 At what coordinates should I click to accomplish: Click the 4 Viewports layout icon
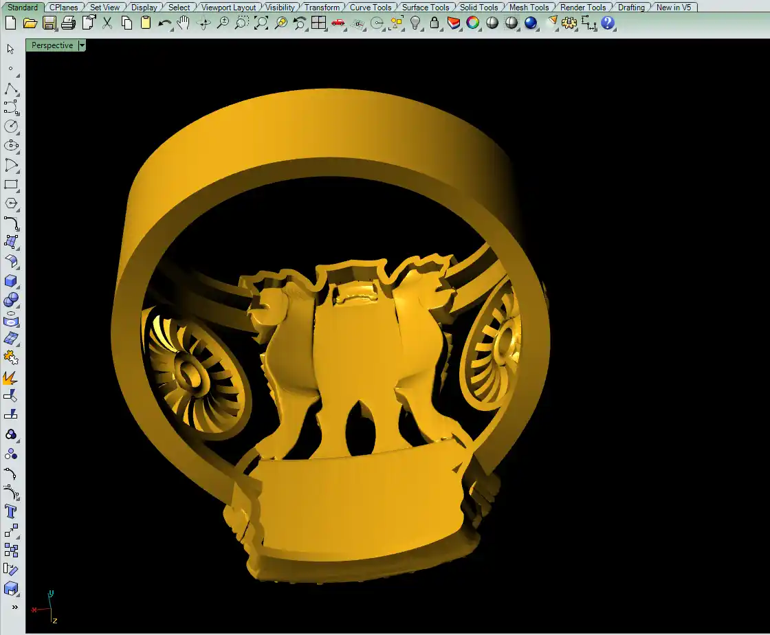point(319,23)
